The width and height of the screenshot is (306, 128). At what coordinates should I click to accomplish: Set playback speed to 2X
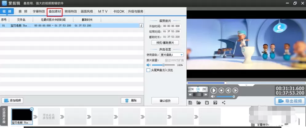pos(204,89)
